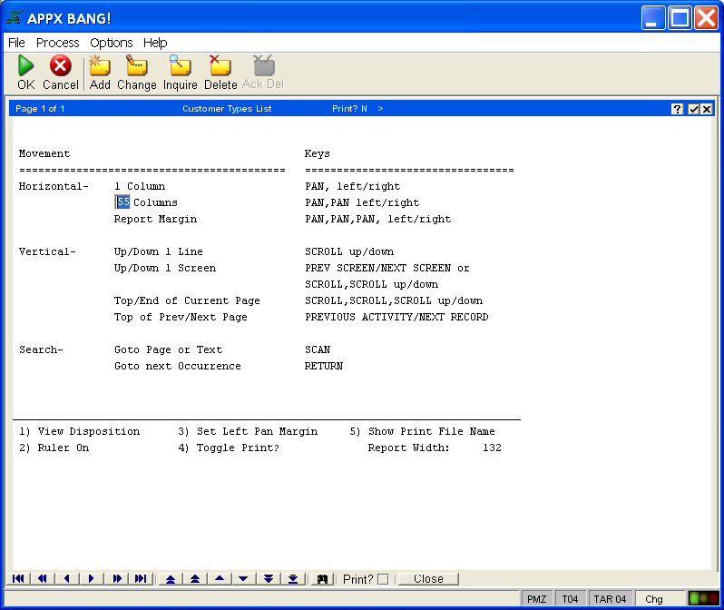Image resolution: width=724 pixels, height=610 pixels.
Task: Click the checkmark icon in blue header
Action: (x=693, y=109)
